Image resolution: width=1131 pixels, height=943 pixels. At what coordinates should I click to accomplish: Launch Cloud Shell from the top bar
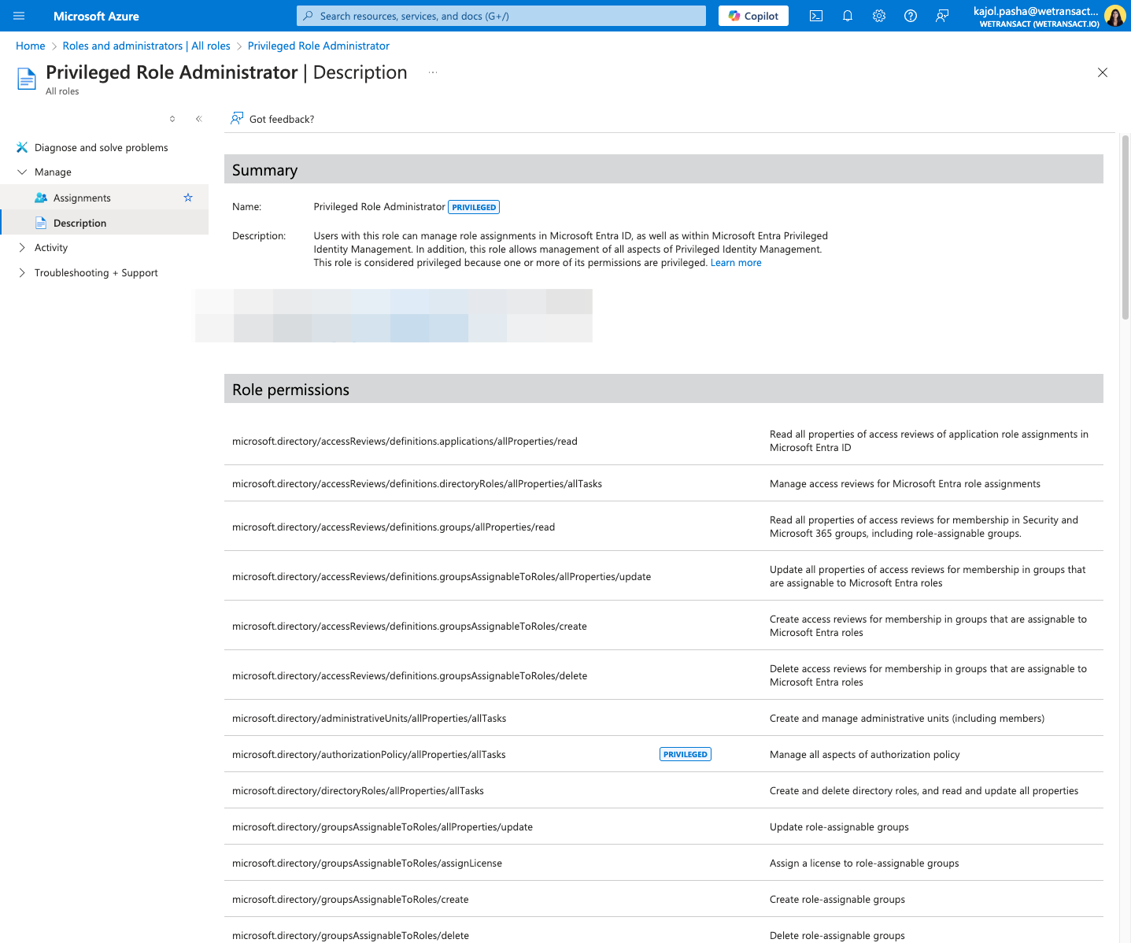pyautogui.click(x=816, y=16)
